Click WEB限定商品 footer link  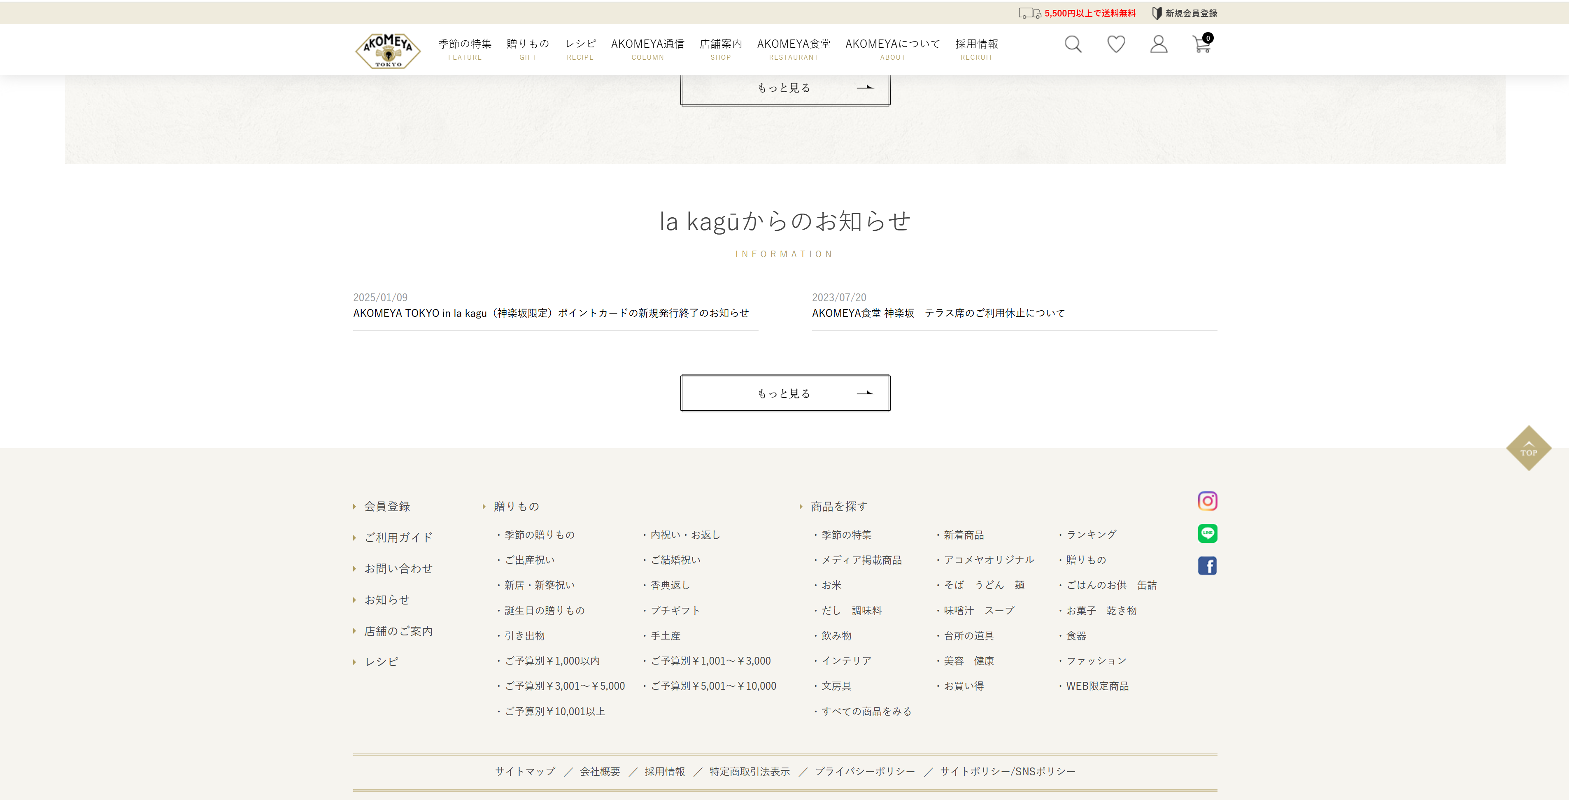pyautogui.click(x=1097, y=686)
